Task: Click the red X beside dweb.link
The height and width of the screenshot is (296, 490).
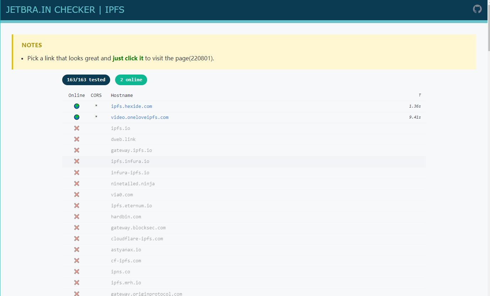Action: tap(77, 139)
